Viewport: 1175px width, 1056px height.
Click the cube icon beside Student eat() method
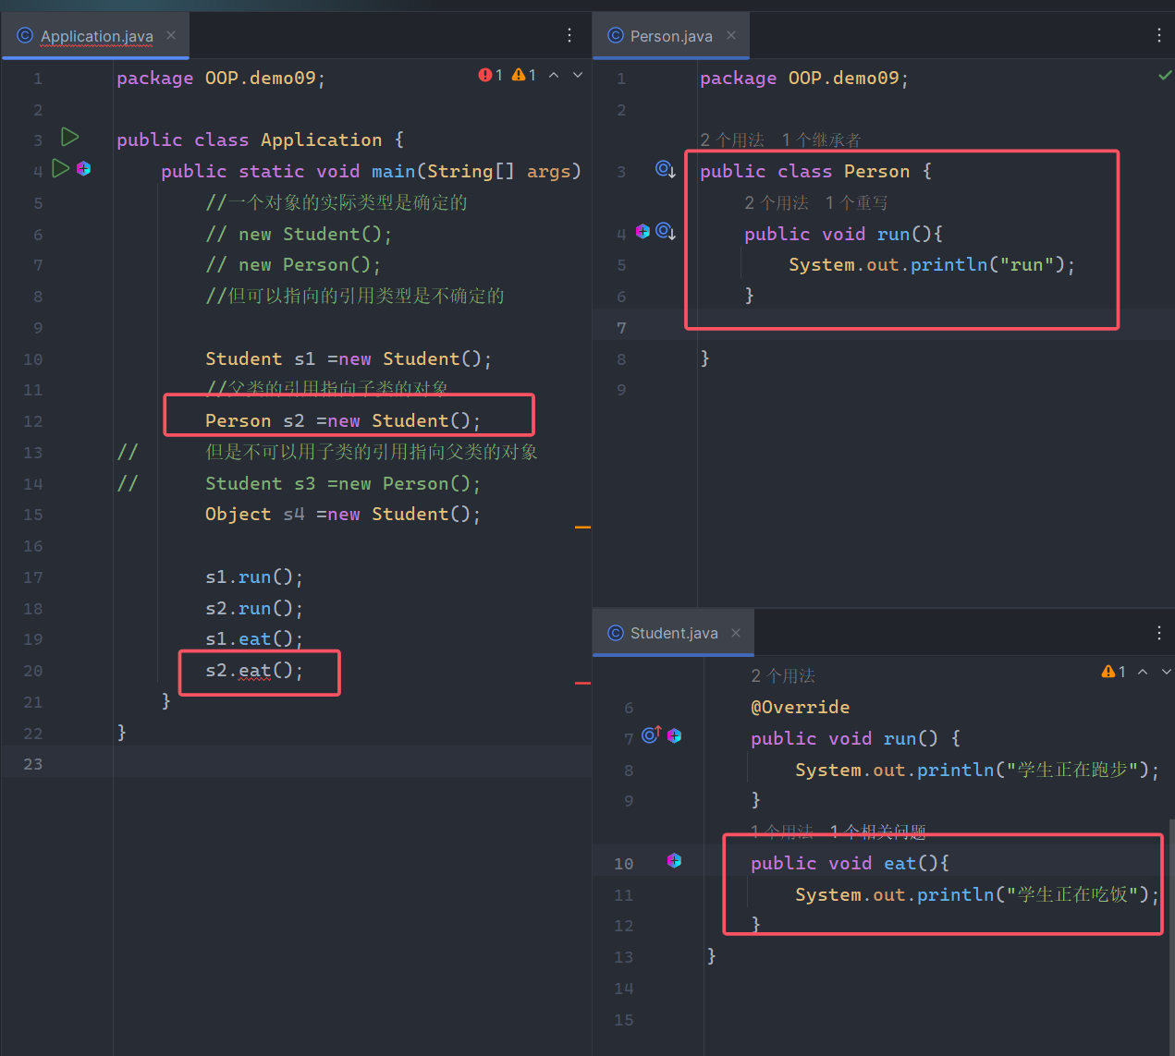click(674, 861)
